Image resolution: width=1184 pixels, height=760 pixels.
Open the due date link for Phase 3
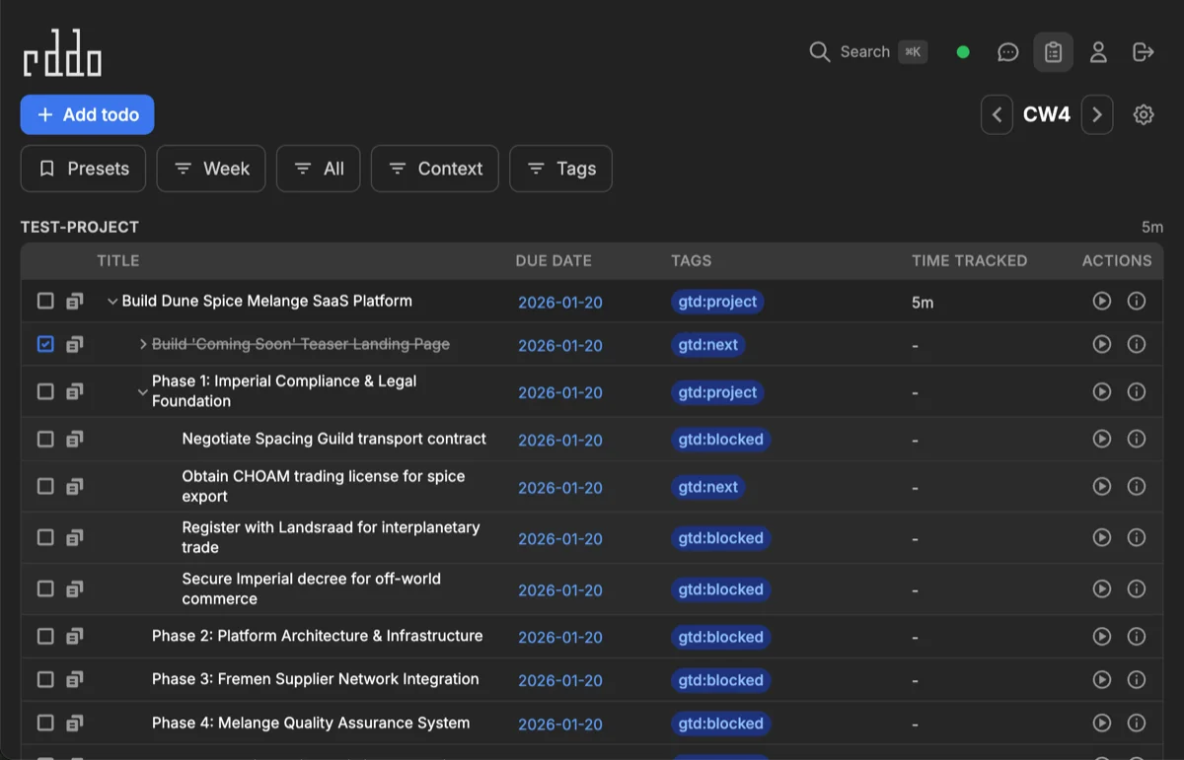pos(560,680)
